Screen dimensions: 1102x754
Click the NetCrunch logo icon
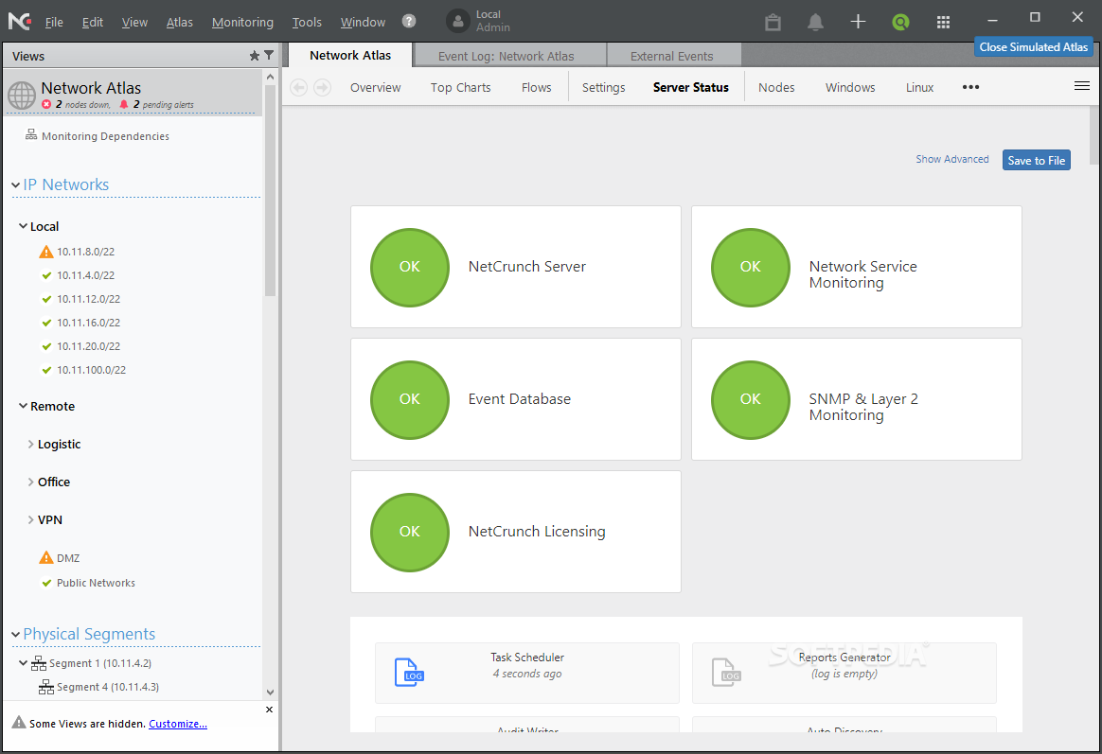click(20, 21)
